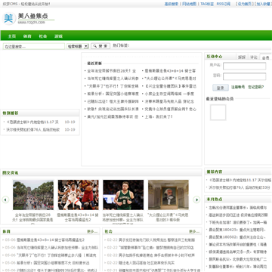Image resolution: width=272 pixels, height=272 pixels.
Task: Click the left carousel arrow under 图文资讯
Action: [x=5, y=199]
